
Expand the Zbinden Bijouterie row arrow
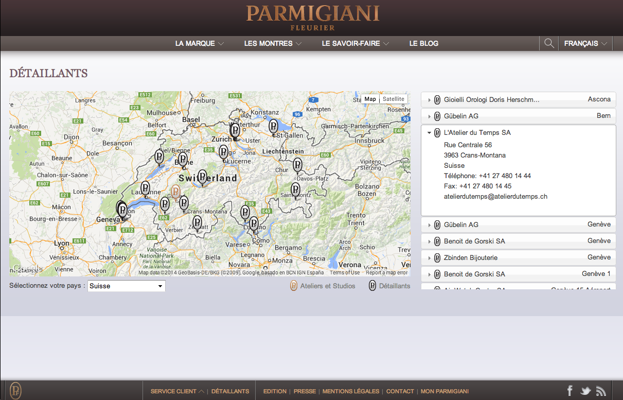tap(430, 258)
